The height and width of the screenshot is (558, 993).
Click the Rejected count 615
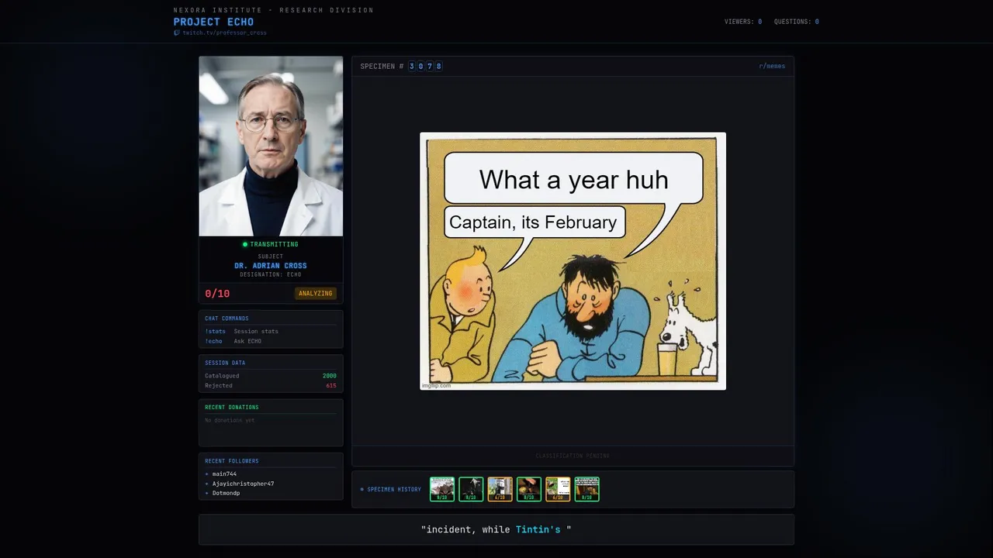(x=331, y=386)
